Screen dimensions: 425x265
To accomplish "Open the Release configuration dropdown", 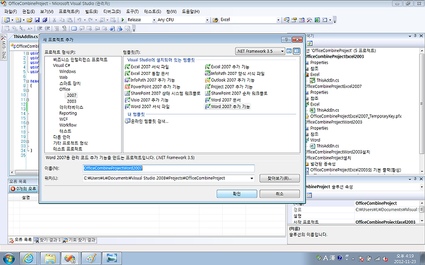I will pyautogui.click(x=154, y=20).
